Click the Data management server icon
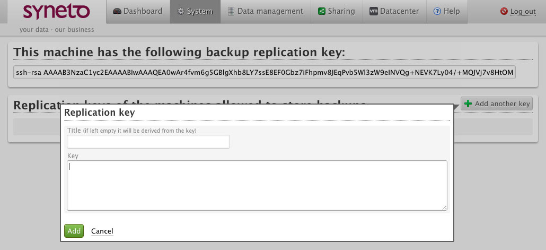The height and width of the screenshot is (250, 546). tap(231, 11)
